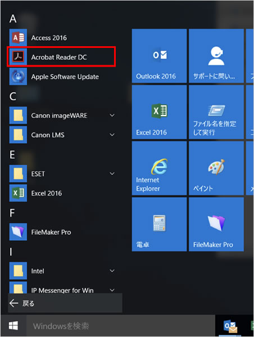Jump via letter header I
The height and width of the screenshot is (337, 254).
pos(11,252)
